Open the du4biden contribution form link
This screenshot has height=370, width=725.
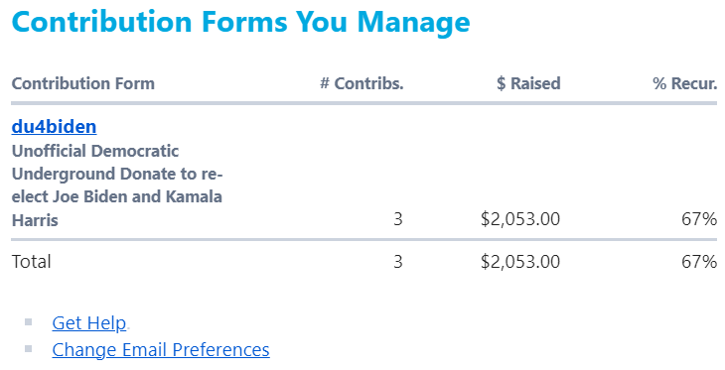(x=54, y=127)
